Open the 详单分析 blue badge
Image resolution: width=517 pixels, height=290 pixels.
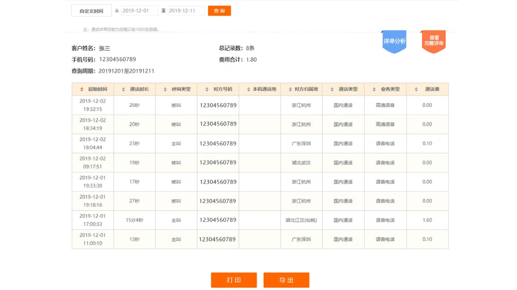[x=394, y=42]
